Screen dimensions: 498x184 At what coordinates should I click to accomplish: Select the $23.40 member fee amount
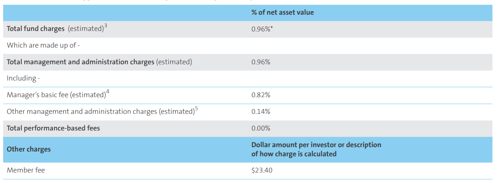[262, 171]
